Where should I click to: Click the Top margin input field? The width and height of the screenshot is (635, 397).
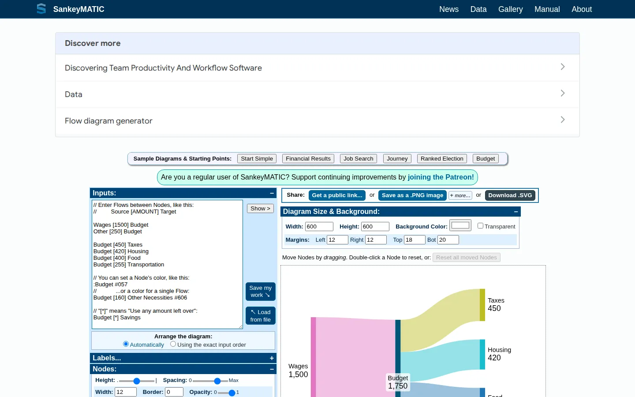415,240
